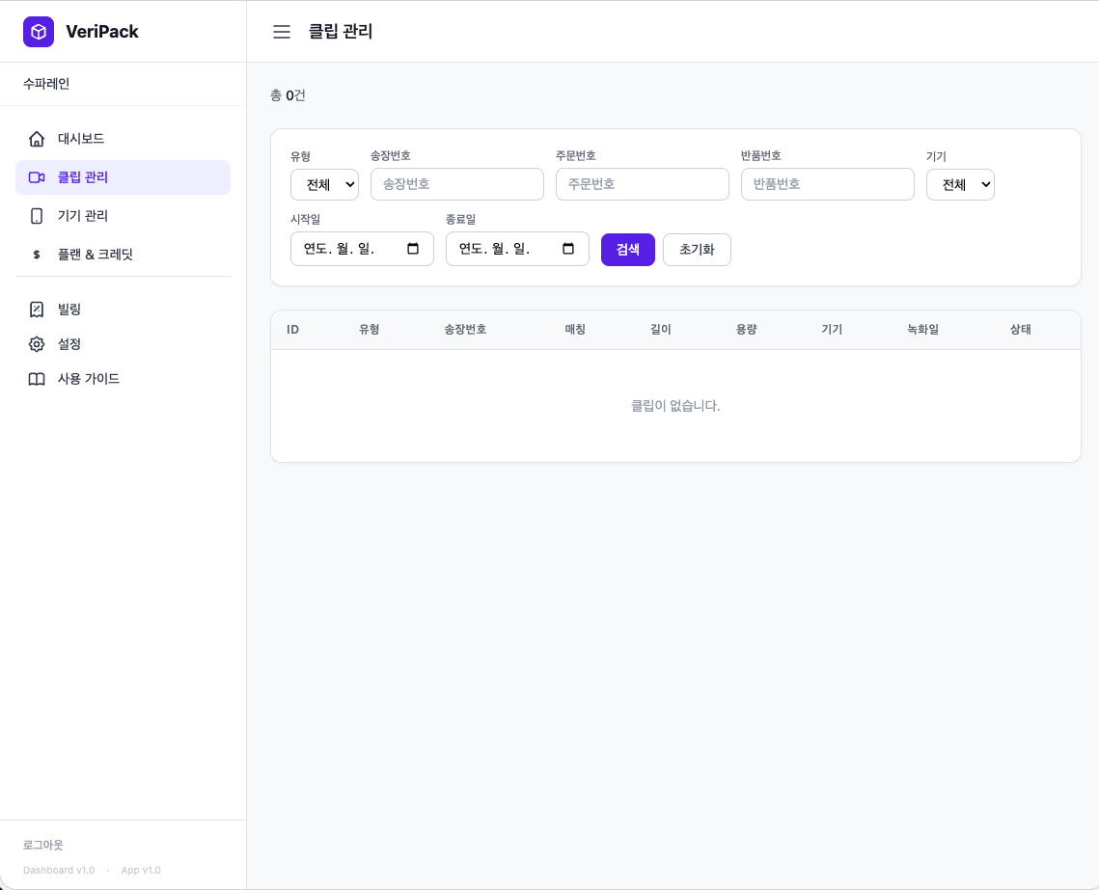The height and width of the screenshot is (890, 1099).
Task: Click the 녹화일 column header
Action: tap(922, 330)
